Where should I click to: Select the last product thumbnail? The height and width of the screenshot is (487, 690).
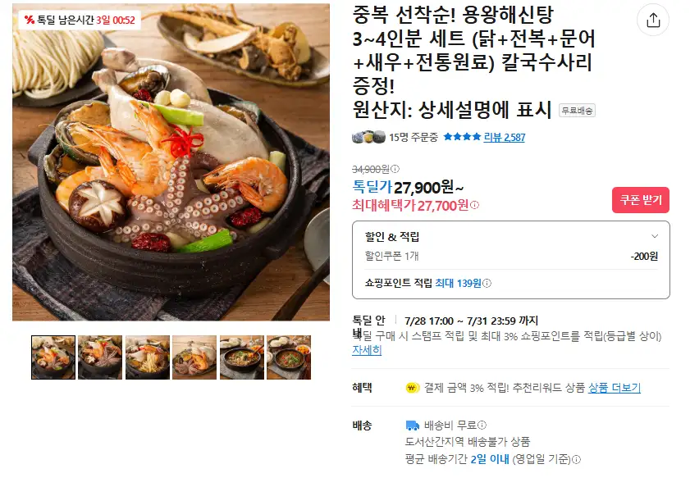point(289,357)
